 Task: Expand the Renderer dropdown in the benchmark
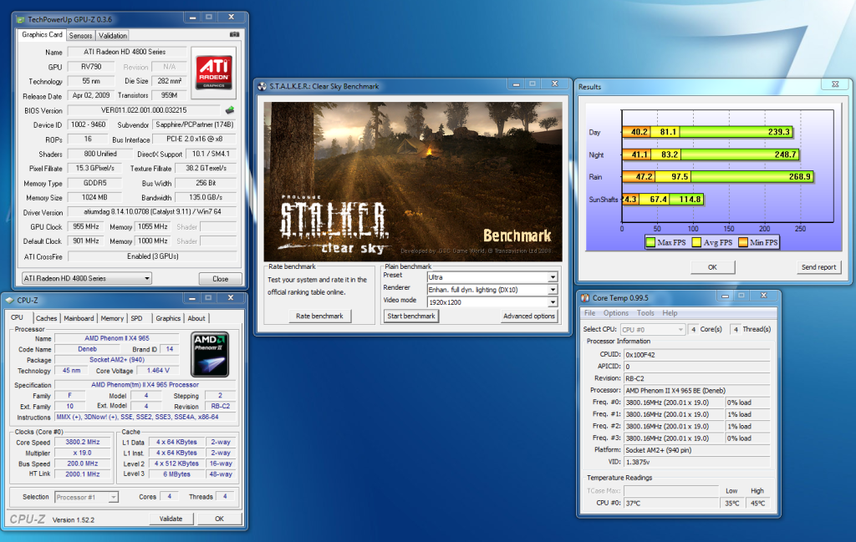[x=553, y=290]
